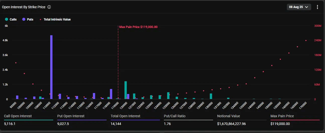Select the 120000 calls bar
This screenshot has height=133, width=325.
point(125,90)
